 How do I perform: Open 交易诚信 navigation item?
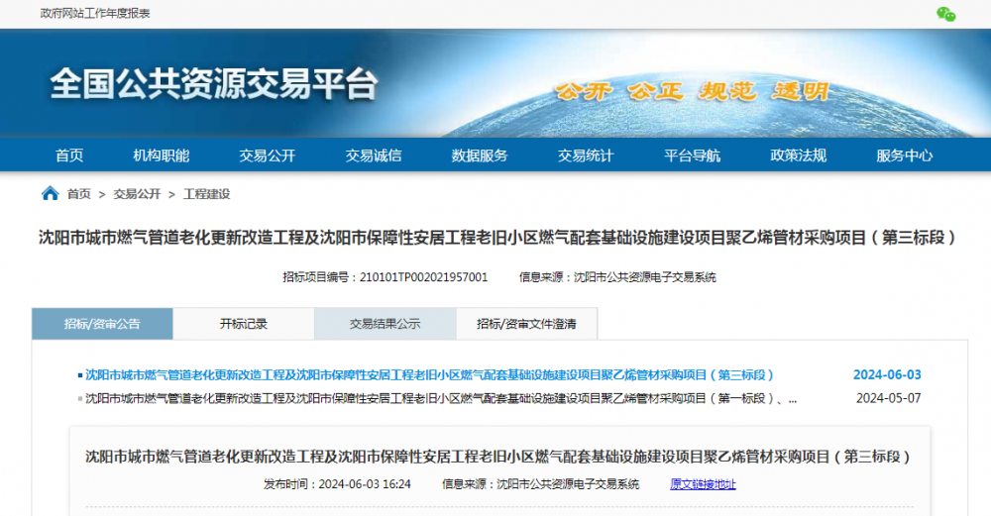tap(374, 155)
